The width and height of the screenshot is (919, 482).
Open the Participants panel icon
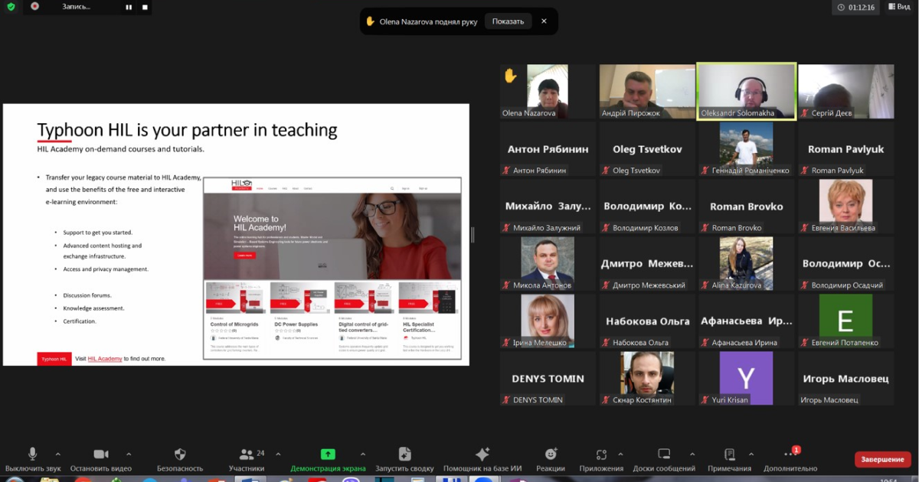click(x=247, y=454)
